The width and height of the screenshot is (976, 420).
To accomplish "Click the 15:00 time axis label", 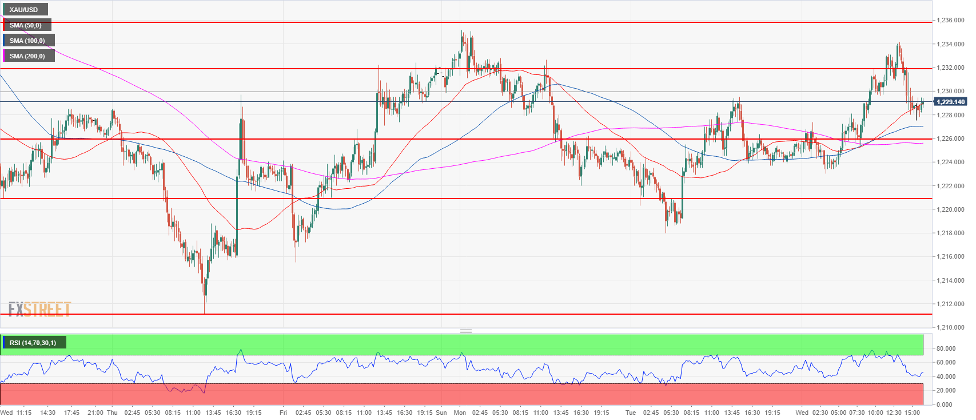I will click(x=912, y=413).
